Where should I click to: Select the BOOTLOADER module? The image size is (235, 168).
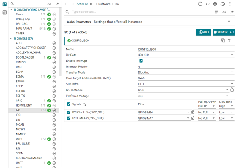click(x=25, y=57)
